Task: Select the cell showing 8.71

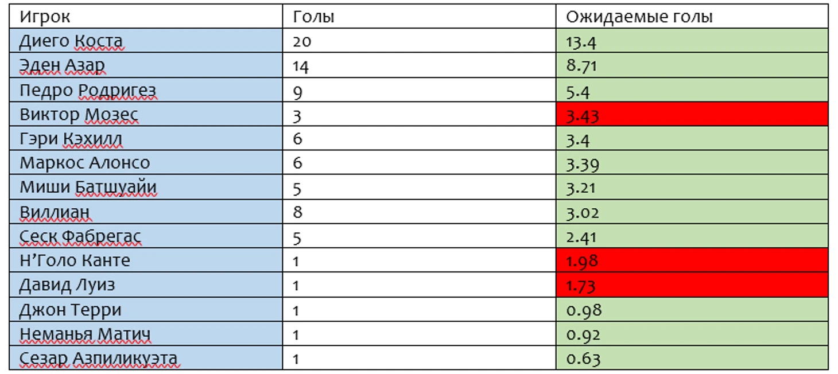Action: [x=692, y=65]
